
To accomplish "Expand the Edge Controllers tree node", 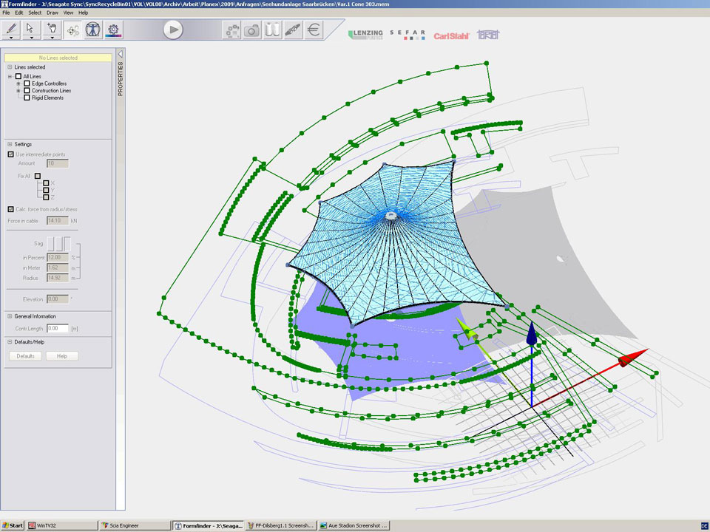I will 18,83.
